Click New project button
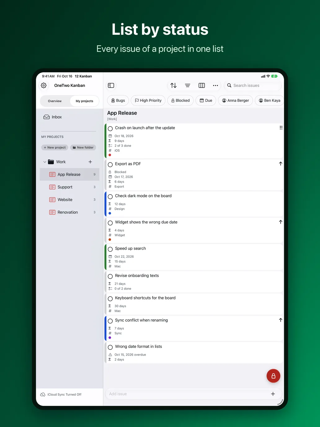Viewport: 320px width, 427px height. [x=55, y=147]
